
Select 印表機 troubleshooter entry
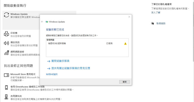tap(21, 34)
